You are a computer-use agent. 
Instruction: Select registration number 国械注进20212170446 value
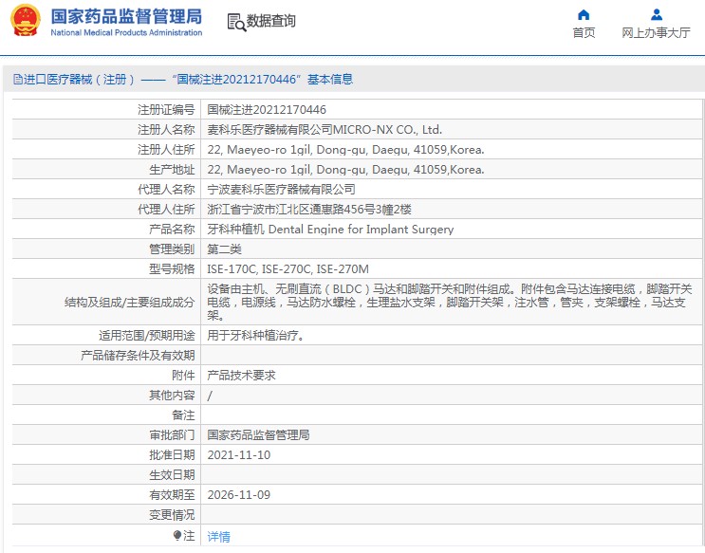[267, 110]
